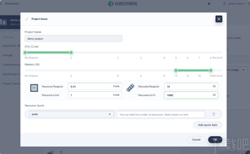Click the demo-project icon in background sidebar
250x154 pixels.
point(3,22)
